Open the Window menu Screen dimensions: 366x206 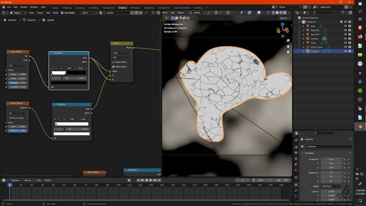[34, 7]
